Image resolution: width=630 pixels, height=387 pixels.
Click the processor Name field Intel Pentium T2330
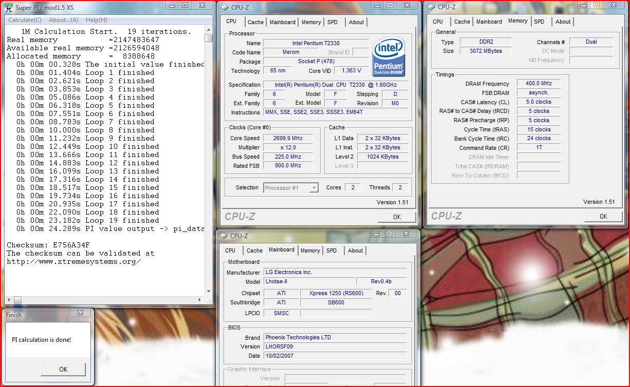point(316,43)
